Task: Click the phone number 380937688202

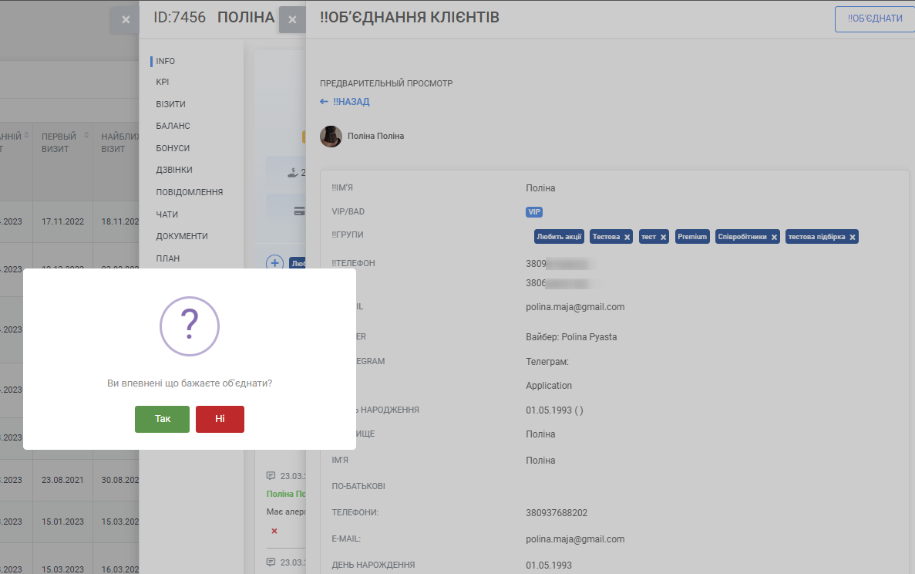Action: [557, 513]
